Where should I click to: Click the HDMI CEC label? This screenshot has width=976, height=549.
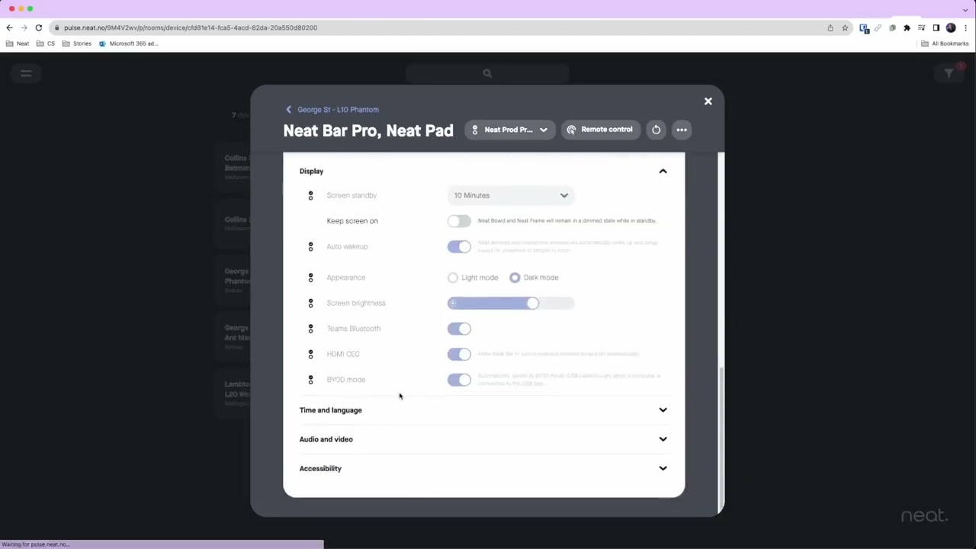pos(343,354)
